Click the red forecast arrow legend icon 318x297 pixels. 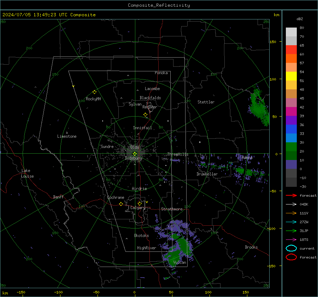coord(291,195)
